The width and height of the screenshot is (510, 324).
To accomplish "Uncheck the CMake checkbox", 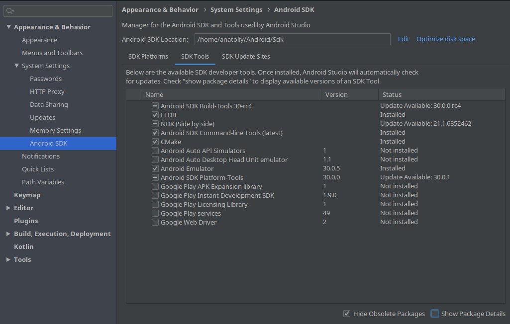I will (x=155, y=142).
